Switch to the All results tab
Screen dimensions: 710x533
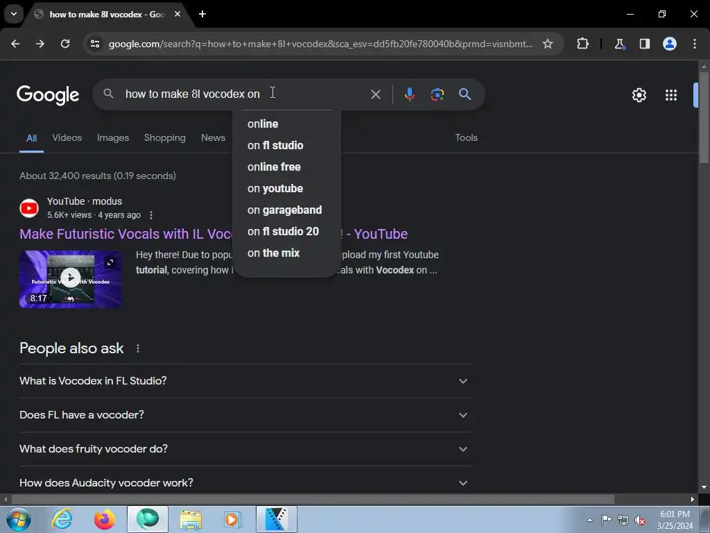(31, 138)
